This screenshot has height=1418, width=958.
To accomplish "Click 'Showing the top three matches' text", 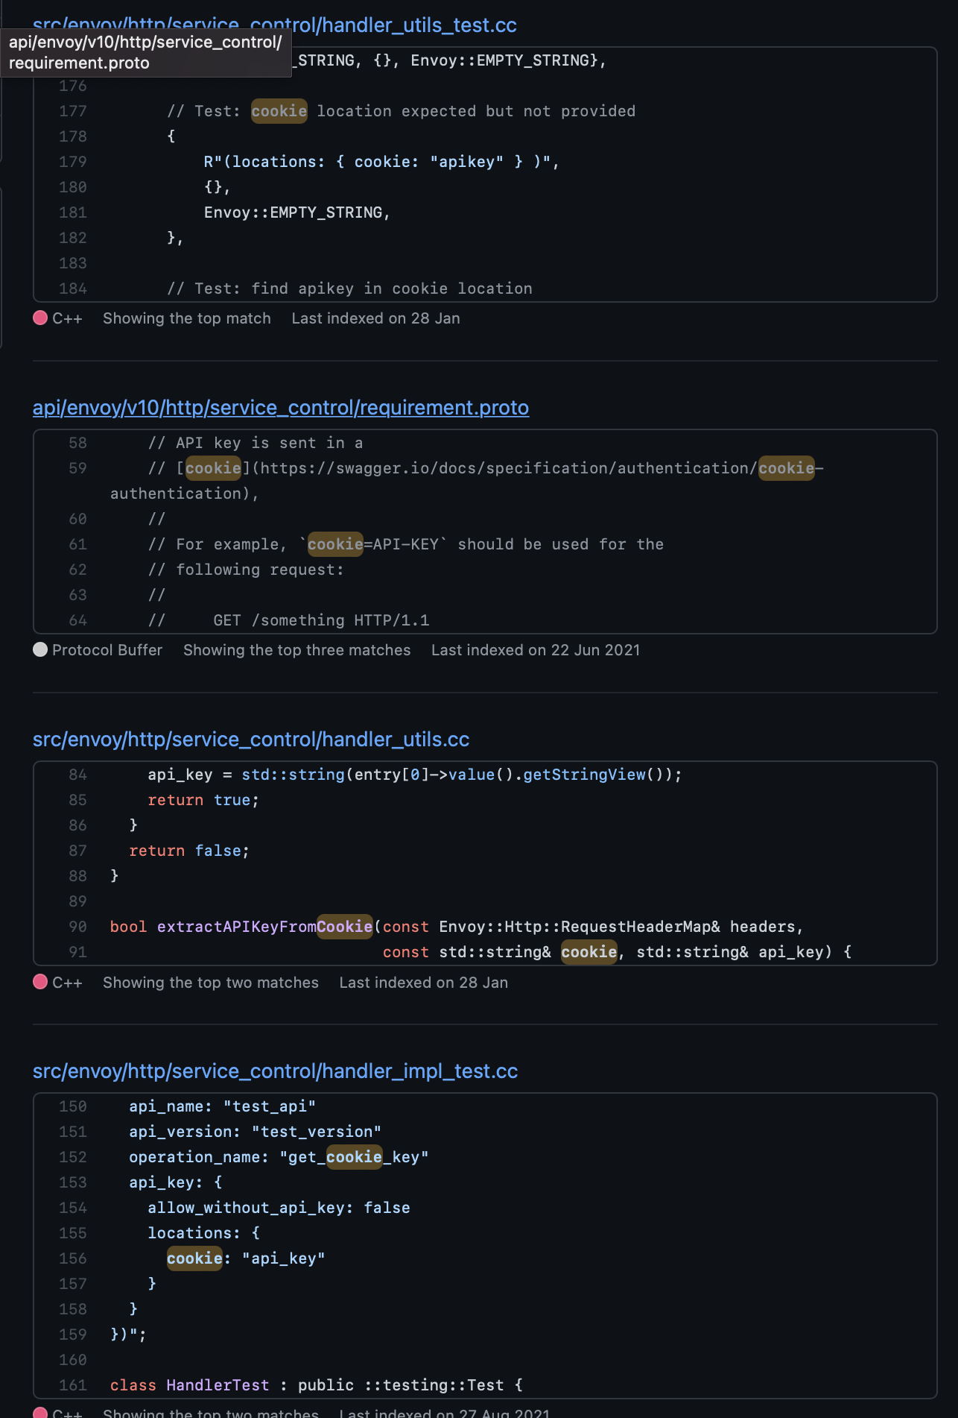I will pos(296,650).
